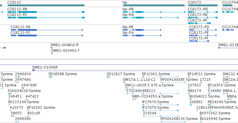
Task: Click the IP17679.5prime feature
Action: point(160,105)
